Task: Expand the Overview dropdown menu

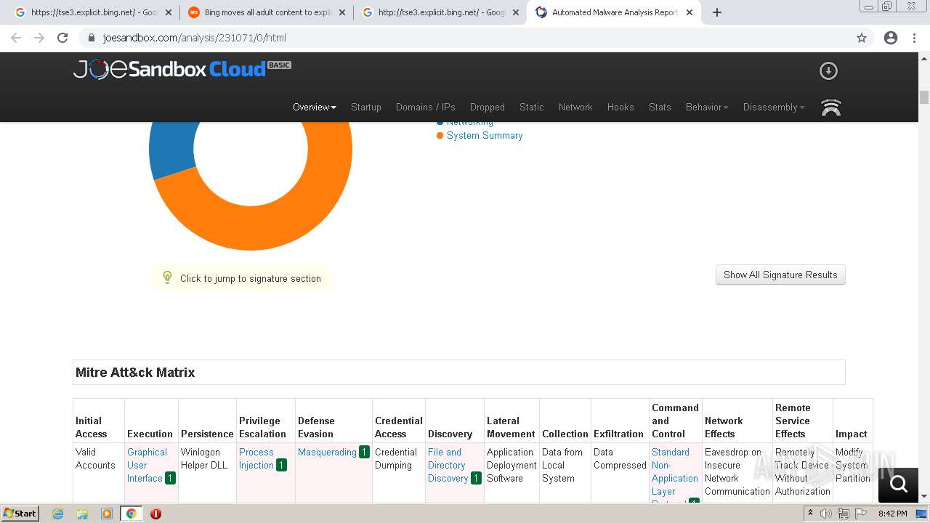Action: click(315, 107)
